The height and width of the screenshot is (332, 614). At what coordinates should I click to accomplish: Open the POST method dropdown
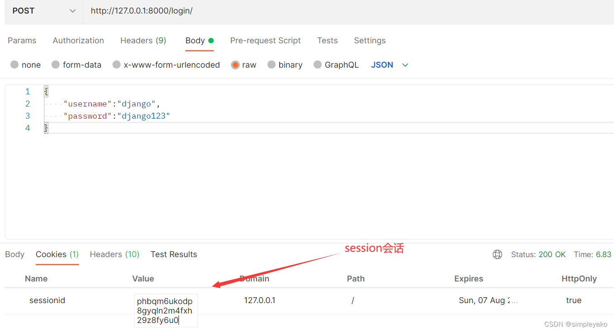43,10
